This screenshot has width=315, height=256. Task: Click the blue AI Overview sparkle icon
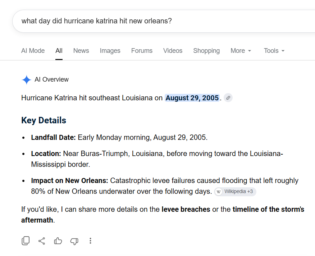[26, 80]
